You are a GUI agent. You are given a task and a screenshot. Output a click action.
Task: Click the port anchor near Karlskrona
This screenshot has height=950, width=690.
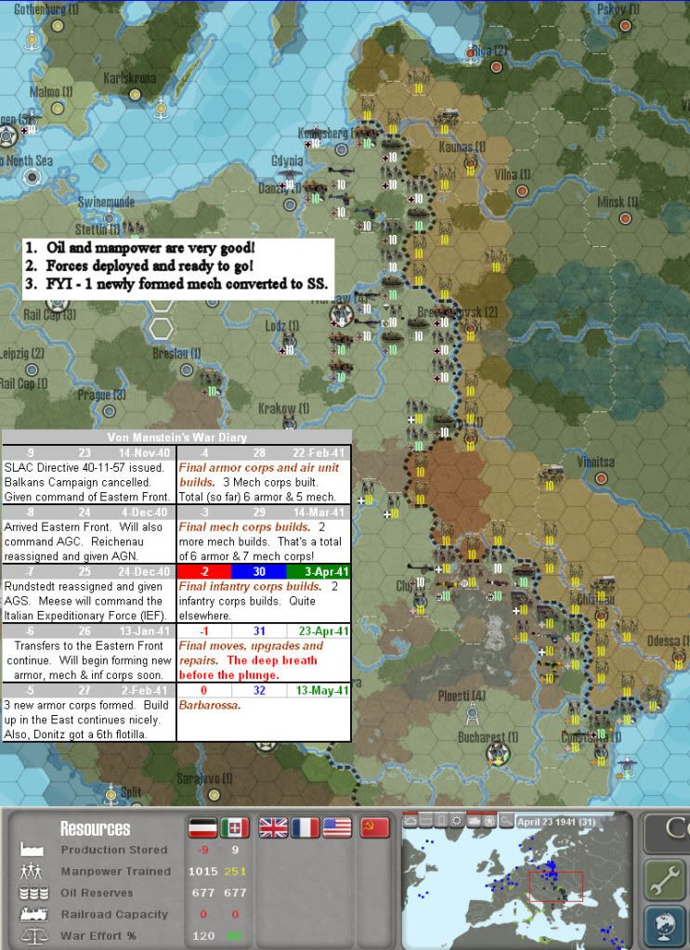point(161,111)
